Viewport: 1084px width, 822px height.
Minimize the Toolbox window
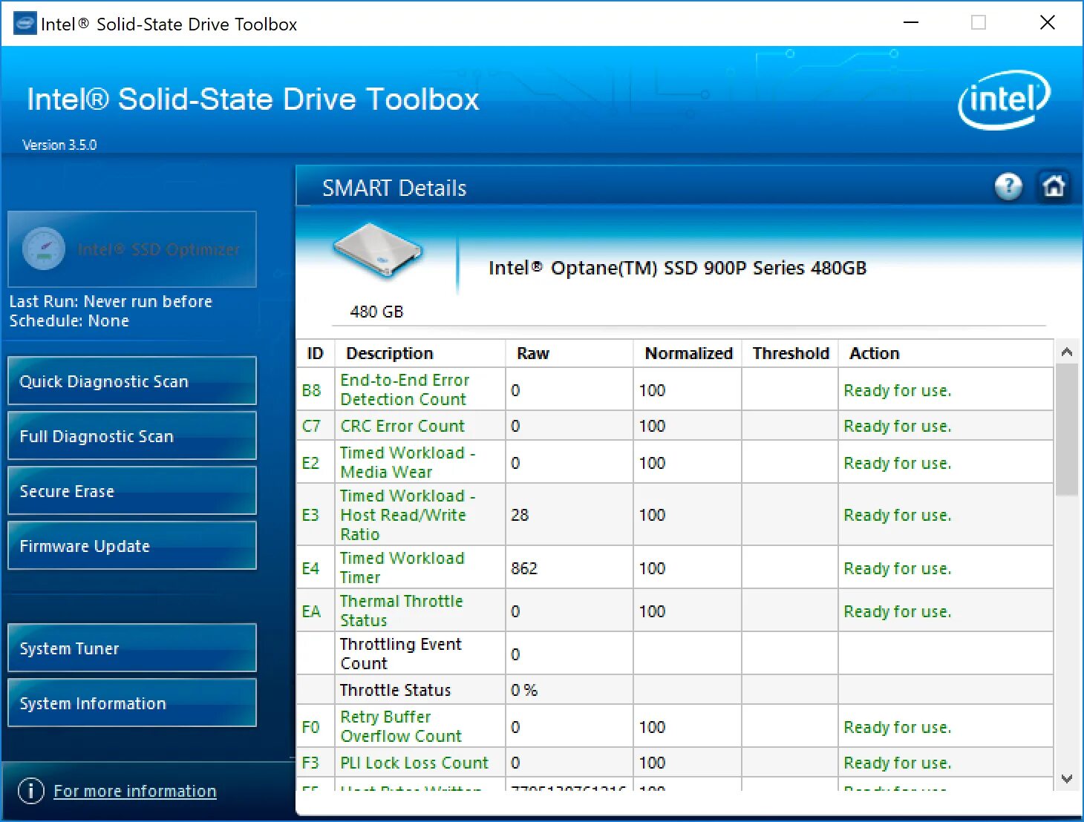(x=911, y=23)
